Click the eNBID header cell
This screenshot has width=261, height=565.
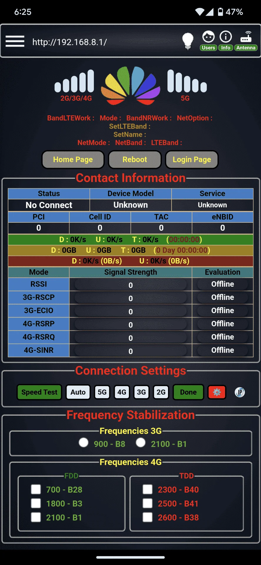pyautogui.click(x=222, y=217)
